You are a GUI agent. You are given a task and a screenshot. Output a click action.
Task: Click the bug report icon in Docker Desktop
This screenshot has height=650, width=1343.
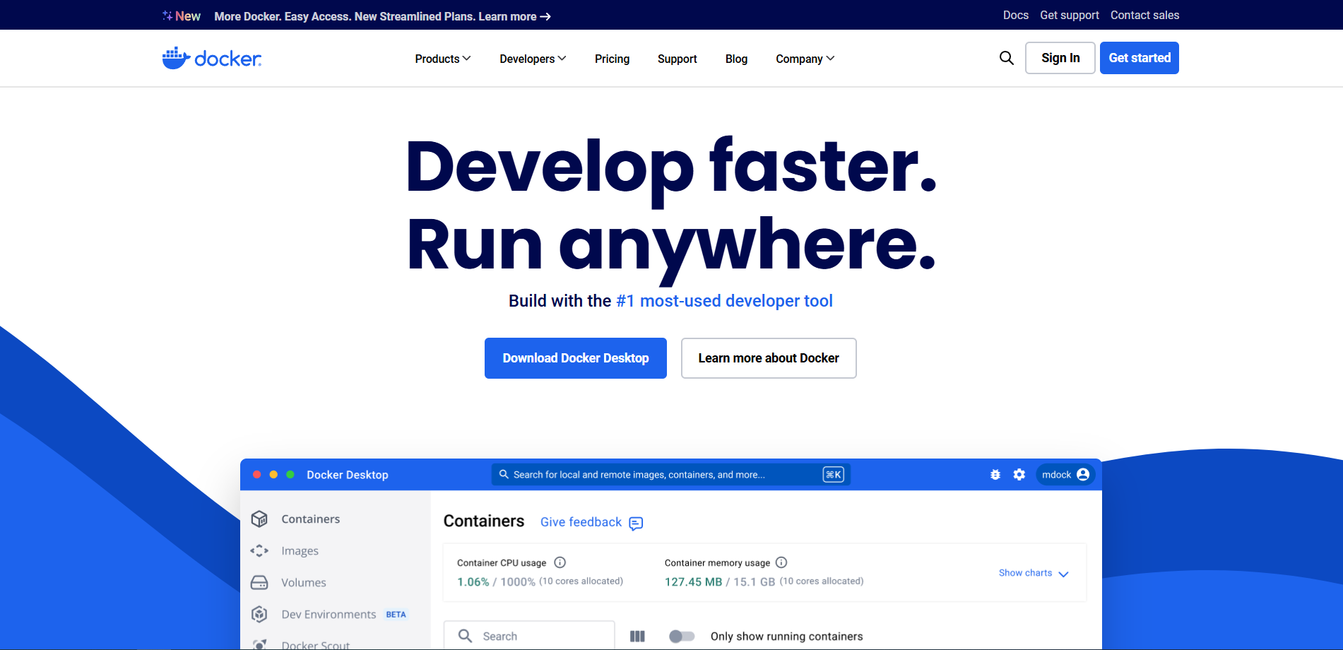coord(995,475)
